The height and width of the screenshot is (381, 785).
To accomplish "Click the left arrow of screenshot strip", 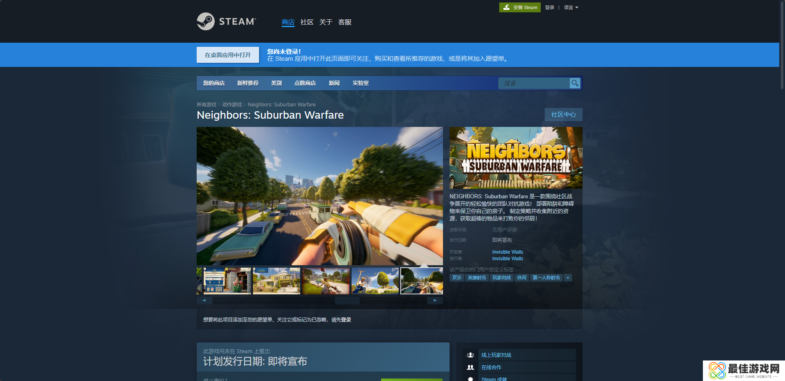I will pyautogui.click(x=204, y=301).
